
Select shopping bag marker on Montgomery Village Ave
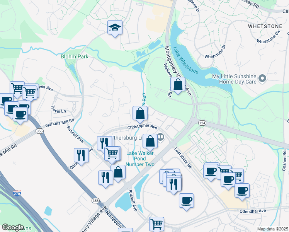point(178,84)
